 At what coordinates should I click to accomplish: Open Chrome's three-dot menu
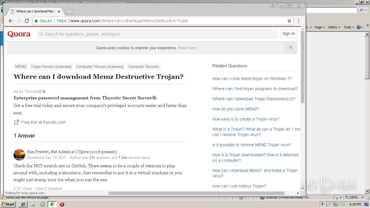point(299,21)
